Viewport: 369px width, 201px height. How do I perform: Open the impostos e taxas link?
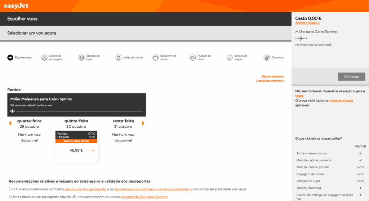tap(341, 101)
